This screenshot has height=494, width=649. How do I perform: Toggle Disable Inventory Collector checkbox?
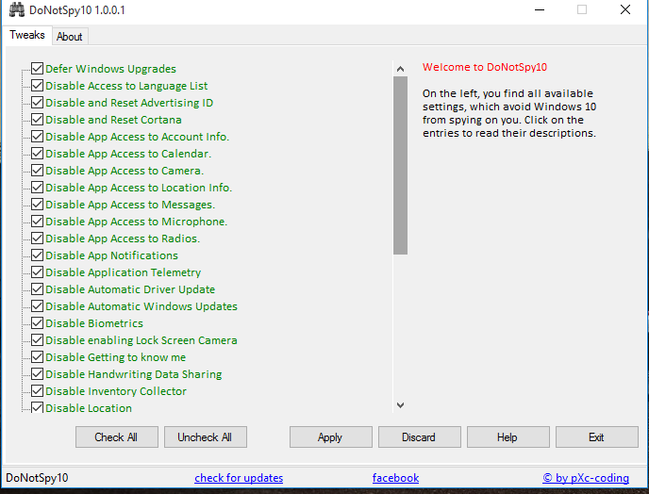[x=37, y=390]
